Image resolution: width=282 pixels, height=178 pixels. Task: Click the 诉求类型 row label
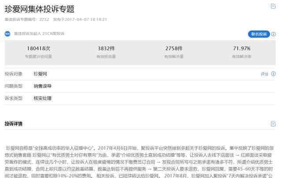click(x=14, y=98)
